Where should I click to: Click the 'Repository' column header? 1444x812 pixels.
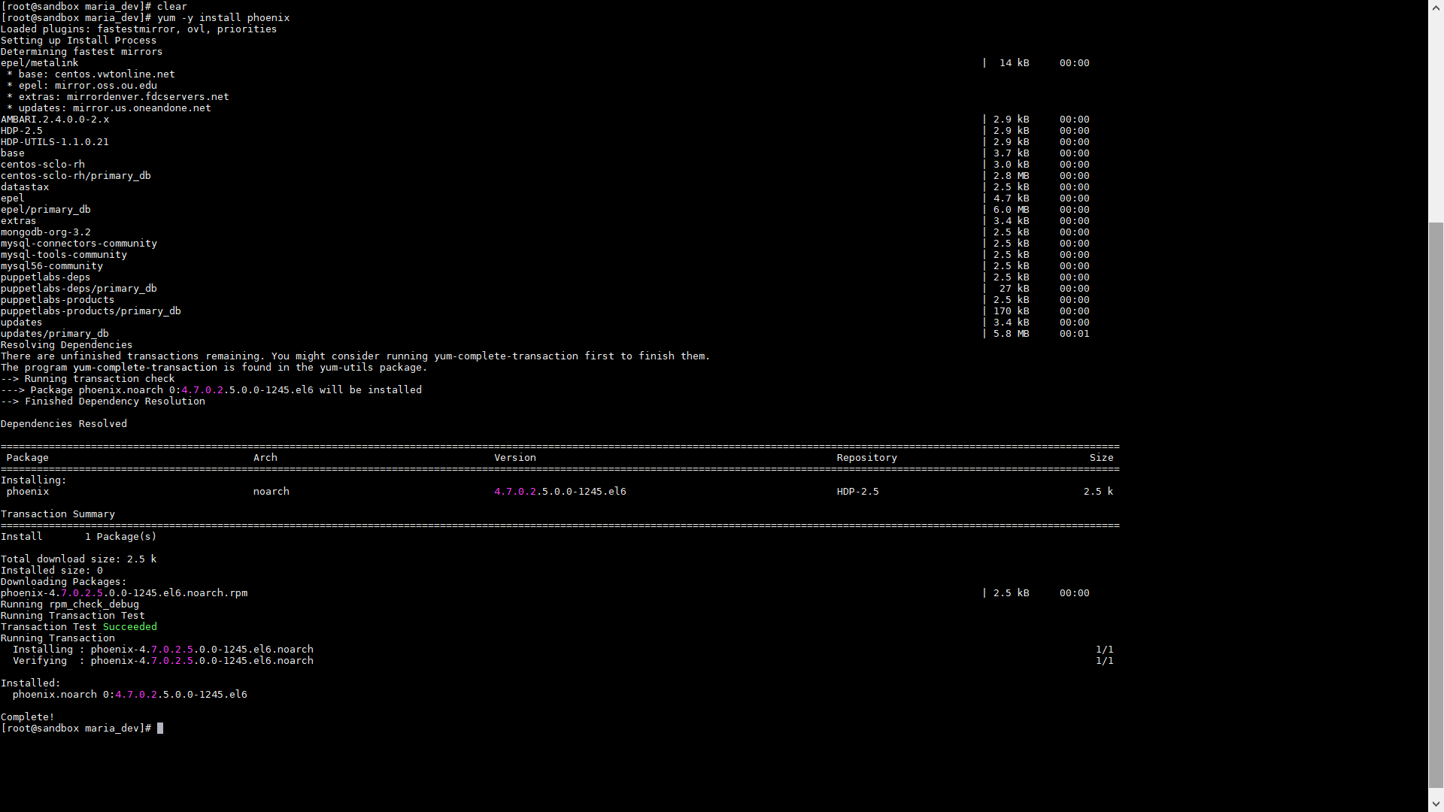click(867, 458)
